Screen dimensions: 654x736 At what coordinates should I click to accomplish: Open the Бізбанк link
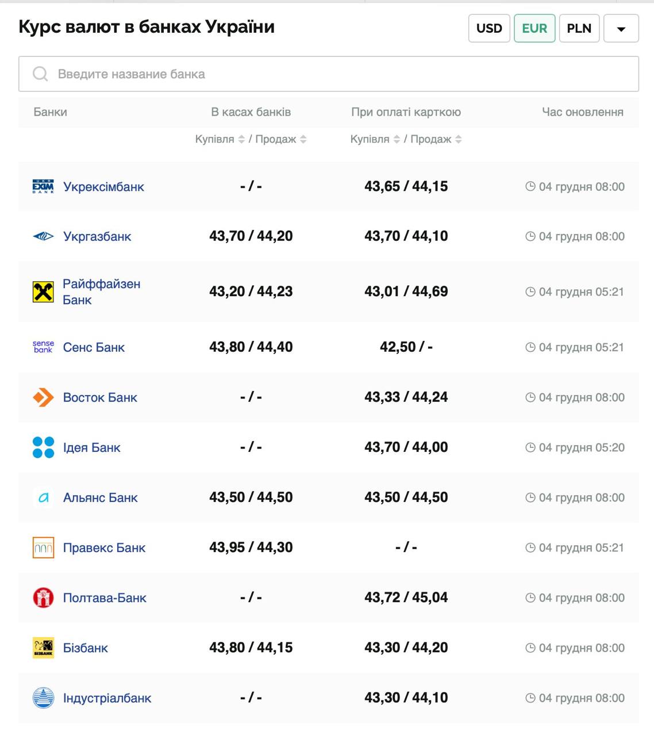point(85,648)
